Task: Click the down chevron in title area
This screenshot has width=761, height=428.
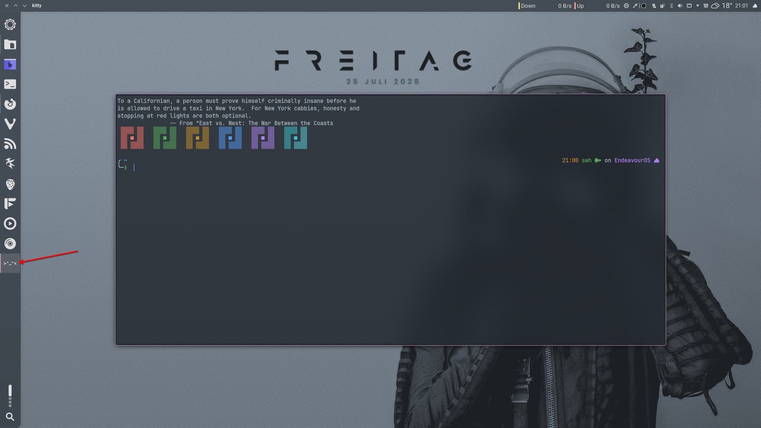Action: click(x=25, y=6)
